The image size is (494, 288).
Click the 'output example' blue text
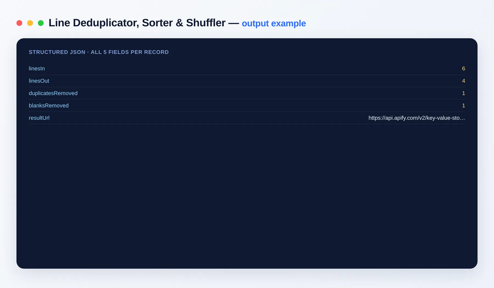coord(274,24)
